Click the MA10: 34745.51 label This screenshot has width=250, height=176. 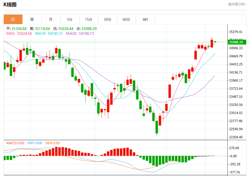click(x=49, y=34)
